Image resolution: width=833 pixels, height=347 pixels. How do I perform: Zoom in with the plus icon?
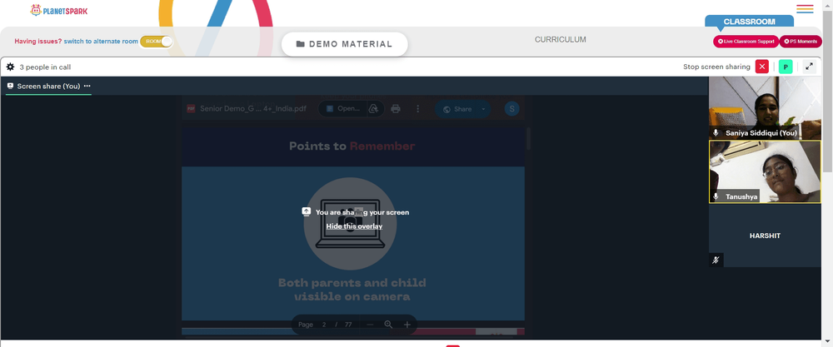(407, 325)
